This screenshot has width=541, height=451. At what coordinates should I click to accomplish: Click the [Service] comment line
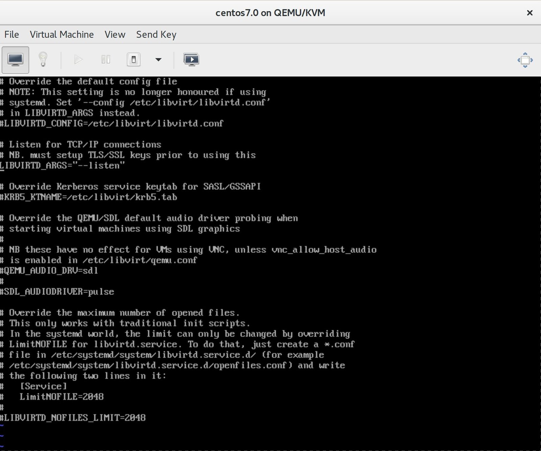(34, 386)
